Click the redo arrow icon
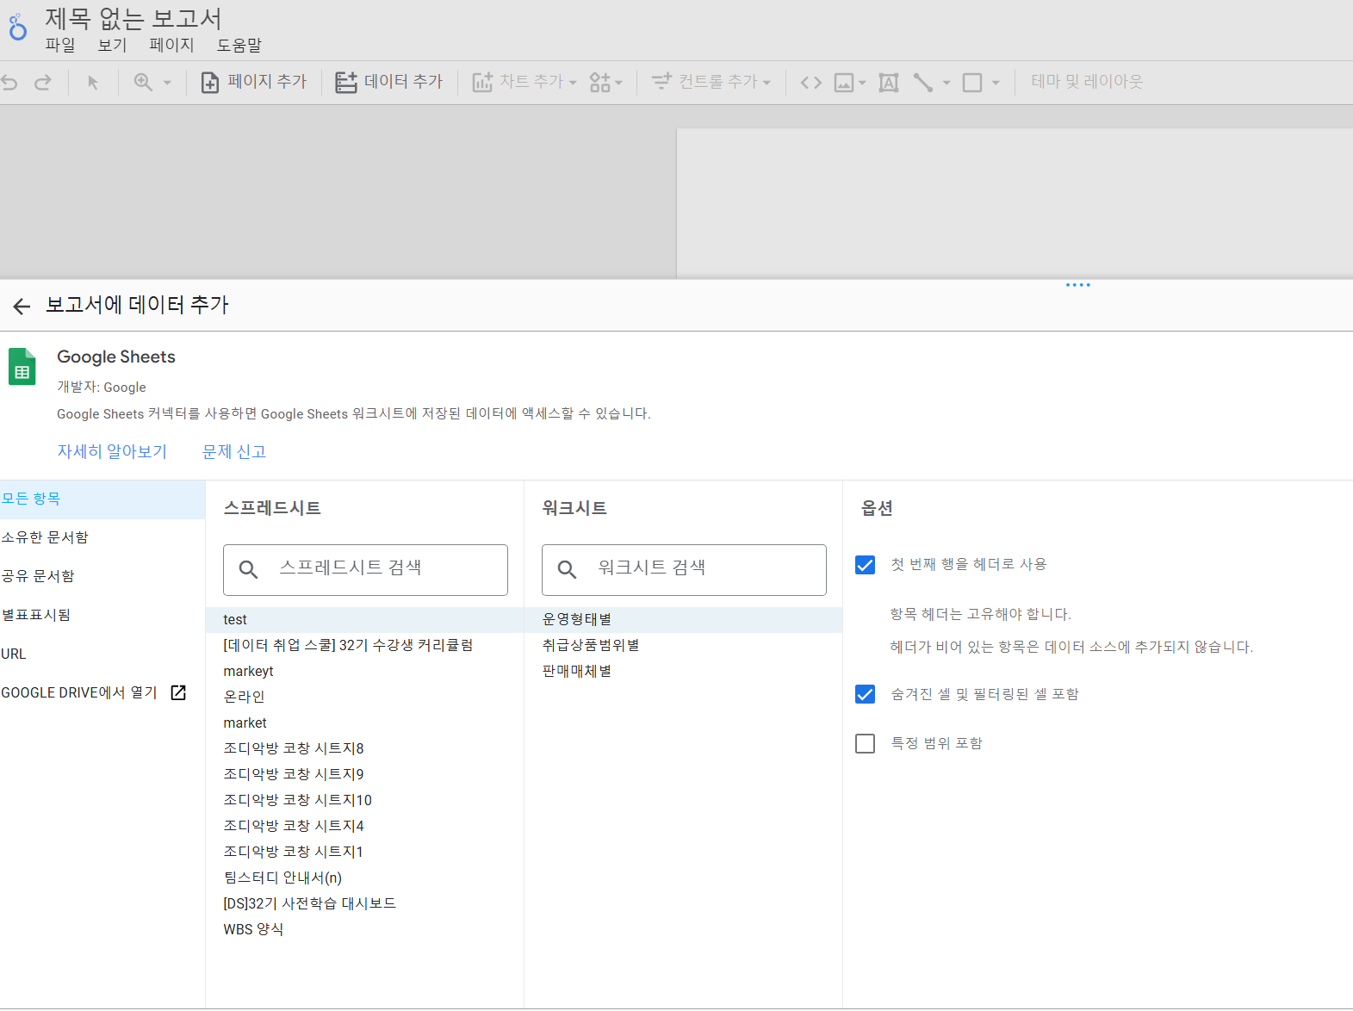 tap(43, 83)
